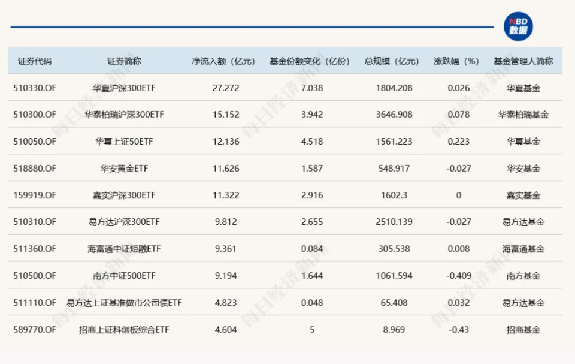
Task: Click 华安黄金ETF net inflow 11.626
Action: [226, 169]
